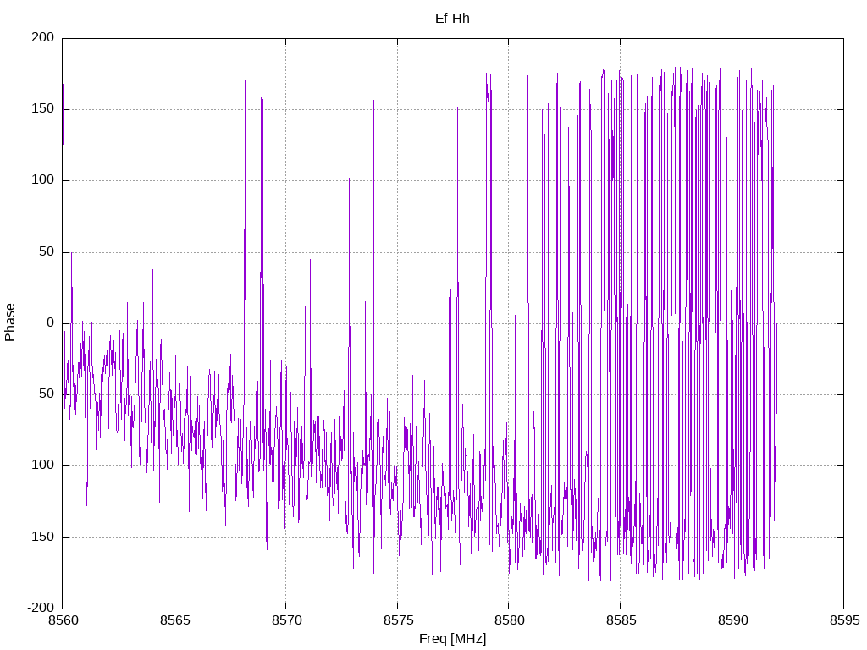867x650 pixels.
Task: Click the y-axis tick label '0'
Action: 51,323
